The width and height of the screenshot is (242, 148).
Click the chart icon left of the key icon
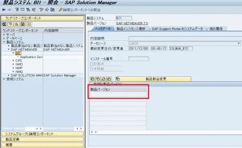pyautogui.click(x=52, y=10)
